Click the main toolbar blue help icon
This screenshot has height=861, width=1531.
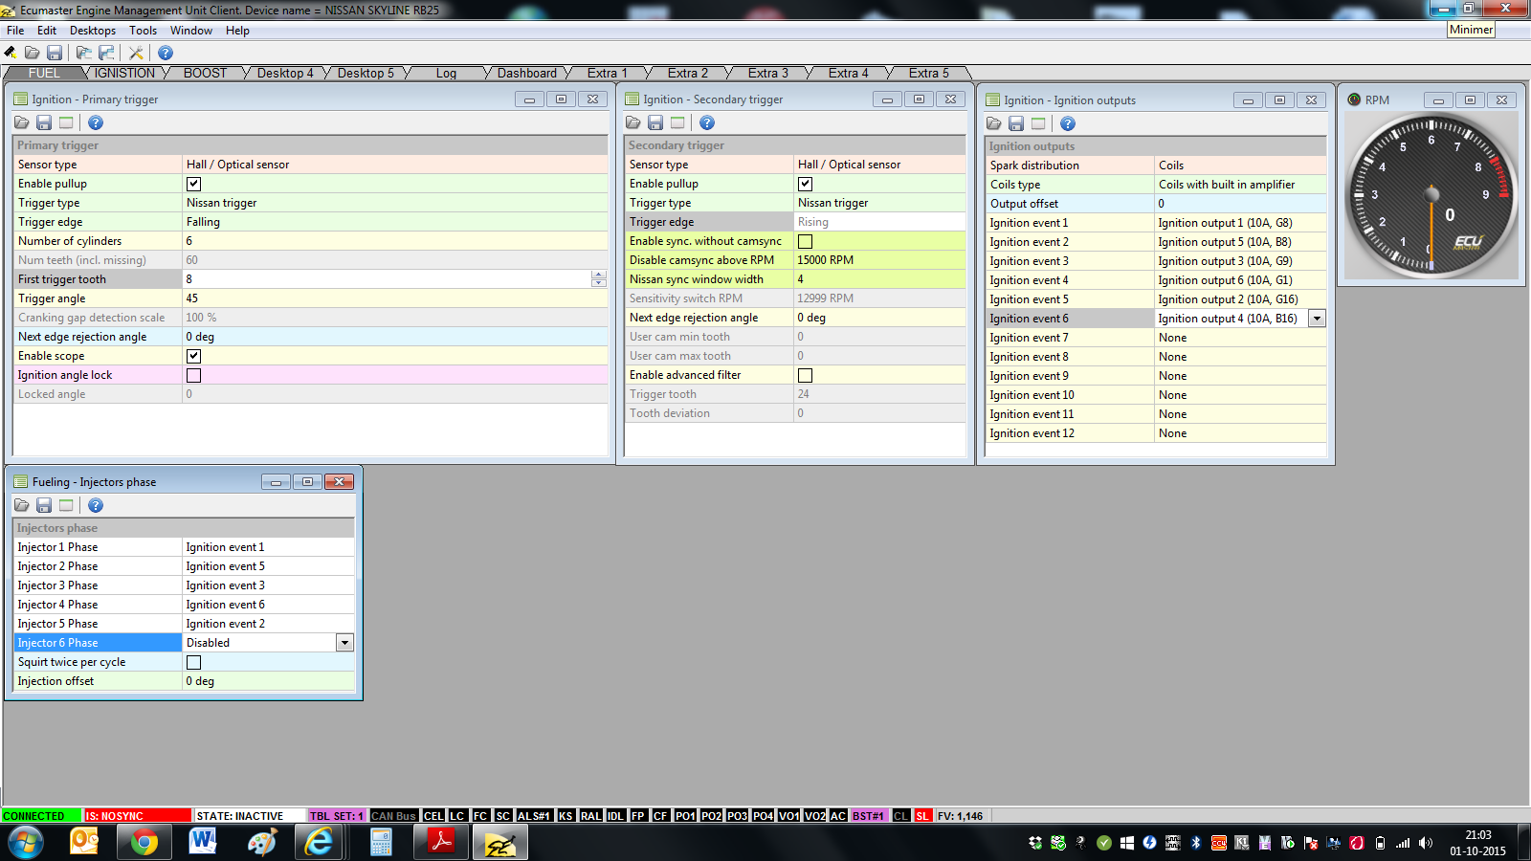coord(166,53)
